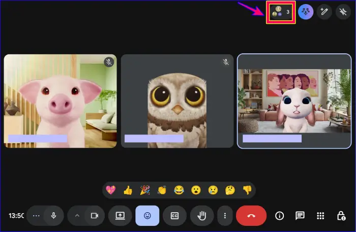The image size is (356, 232).
Task: Leave the call with red button
Action: tap(251, 216)
